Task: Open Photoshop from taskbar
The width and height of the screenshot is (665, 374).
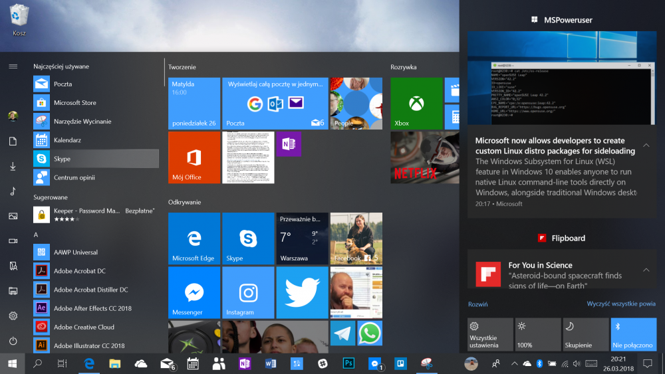Action: (348, 363)
